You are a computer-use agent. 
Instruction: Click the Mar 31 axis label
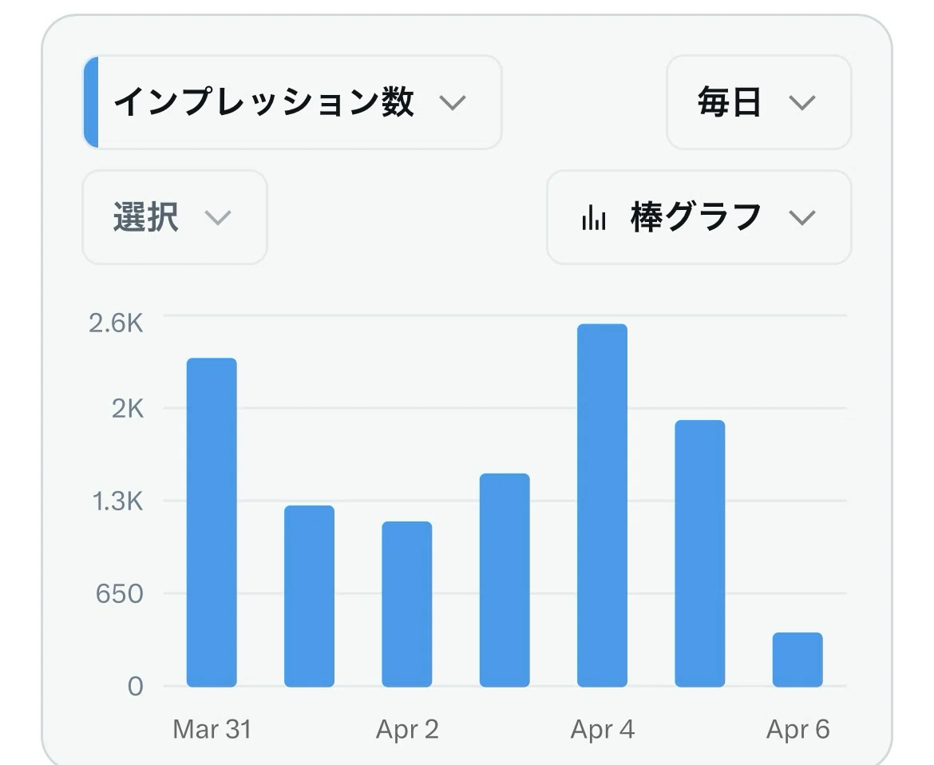tap(212, 730)
